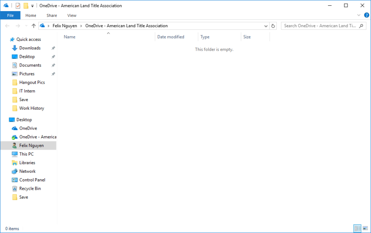This screenshot has width=371, height=233.
Task: Click the Properties checkmark quick access icon
Action: [x=18, y=5]
